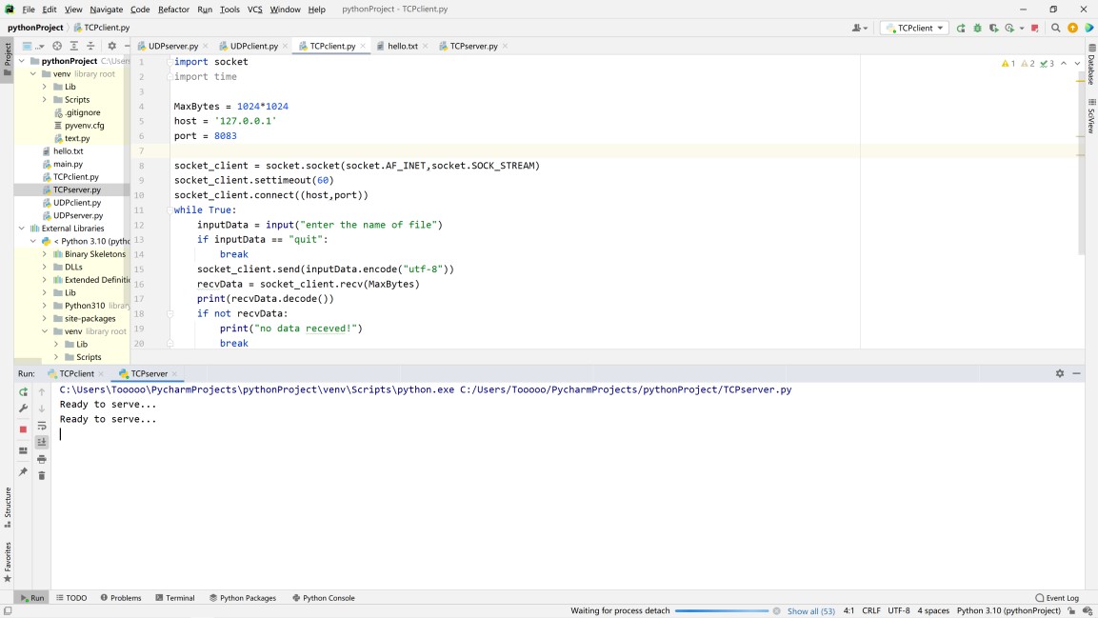Click the Search Everywhere magnifier icon
Screen dimensions: 1098x618
click(x=1055, y=28)
